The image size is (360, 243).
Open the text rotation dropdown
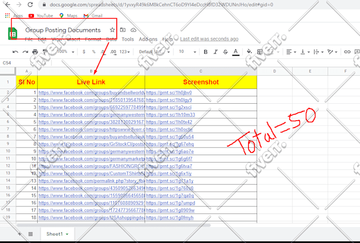click(x=332, y=52)
